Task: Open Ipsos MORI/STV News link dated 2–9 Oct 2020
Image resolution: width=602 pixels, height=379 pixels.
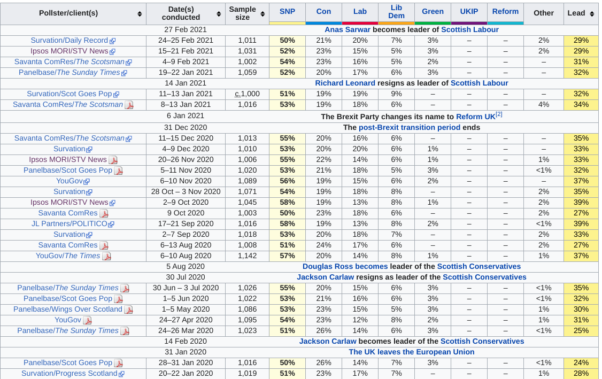Action: (70, 203)
